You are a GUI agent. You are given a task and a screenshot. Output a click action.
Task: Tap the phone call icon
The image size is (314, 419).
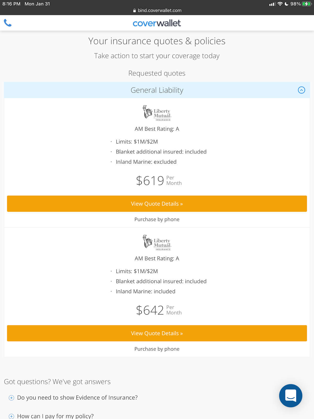click(x=8, y=23)
